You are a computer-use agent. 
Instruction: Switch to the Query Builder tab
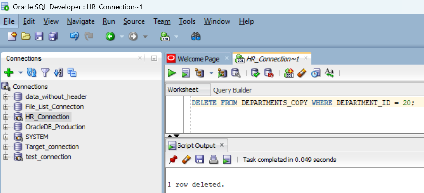[x=233, y=90]
